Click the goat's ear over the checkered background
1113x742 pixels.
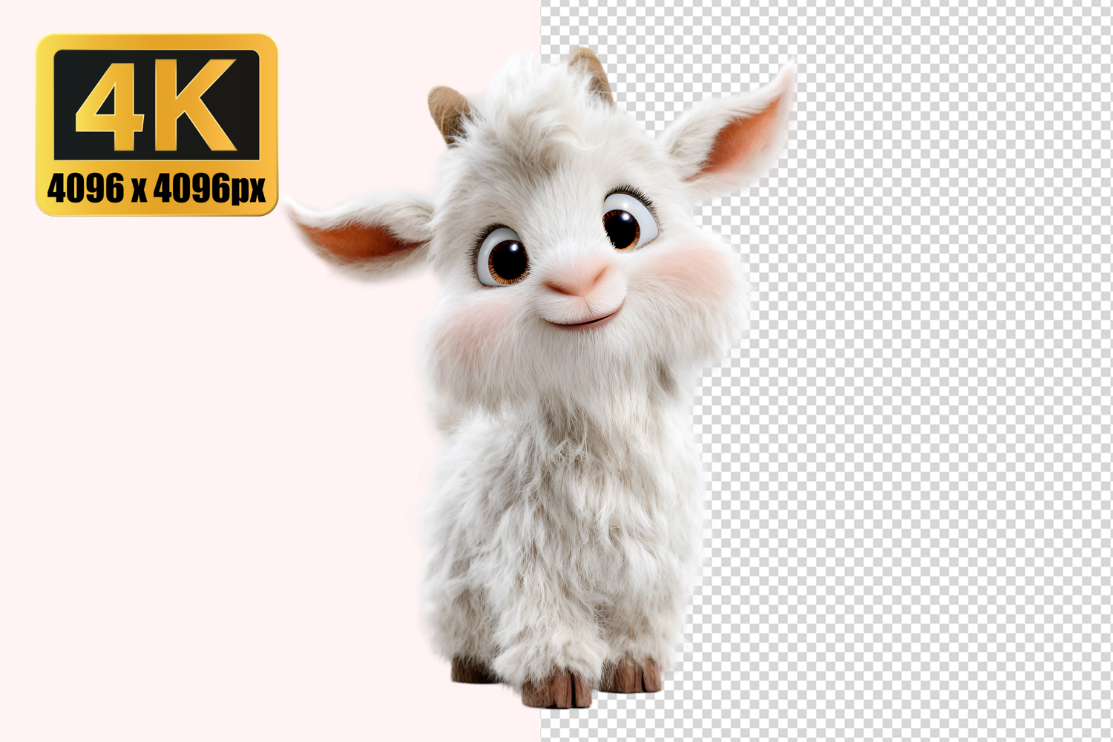coord(735,134)
